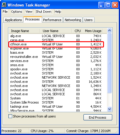Viewport: 120px width, 135px height.
Task: Click the Task Manager title bar icon
Action: click(x=4, y=5)
